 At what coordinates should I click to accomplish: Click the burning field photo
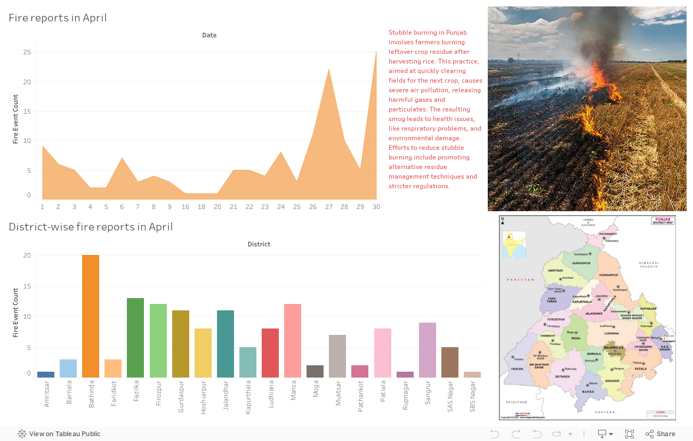pos(587,109)
